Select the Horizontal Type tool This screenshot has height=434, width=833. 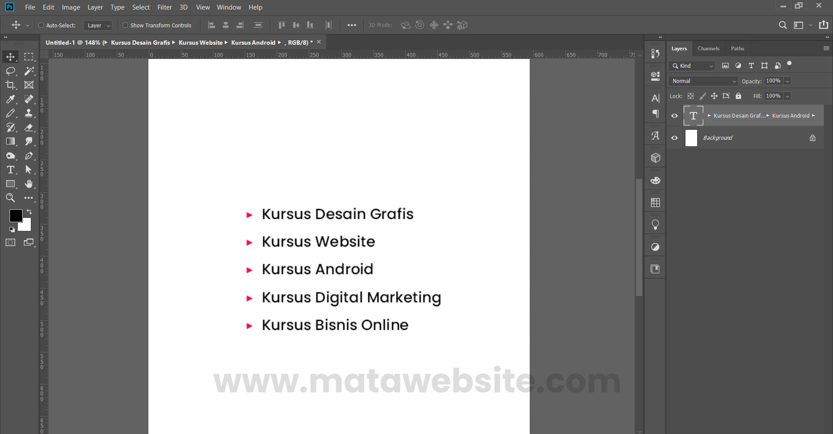(x=10, y=170)
